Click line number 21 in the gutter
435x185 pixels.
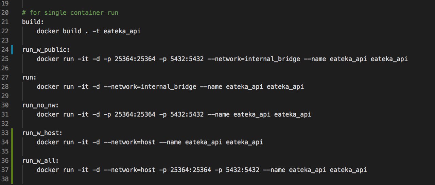pyautogui.click(x=5, y=22)
